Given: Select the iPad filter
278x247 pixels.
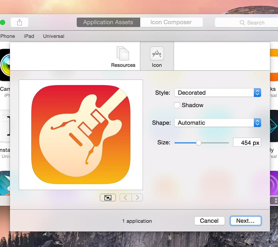Looking at the screenshot, I should tap(29, 36).
